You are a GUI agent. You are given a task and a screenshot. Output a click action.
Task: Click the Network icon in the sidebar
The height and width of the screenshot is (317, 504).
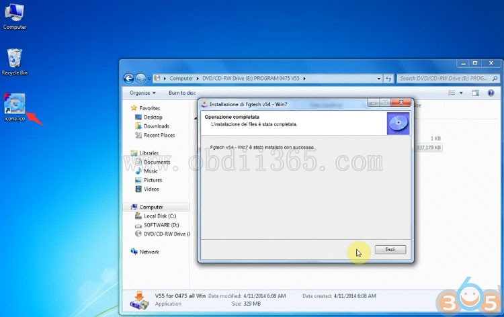click(134, 252)
